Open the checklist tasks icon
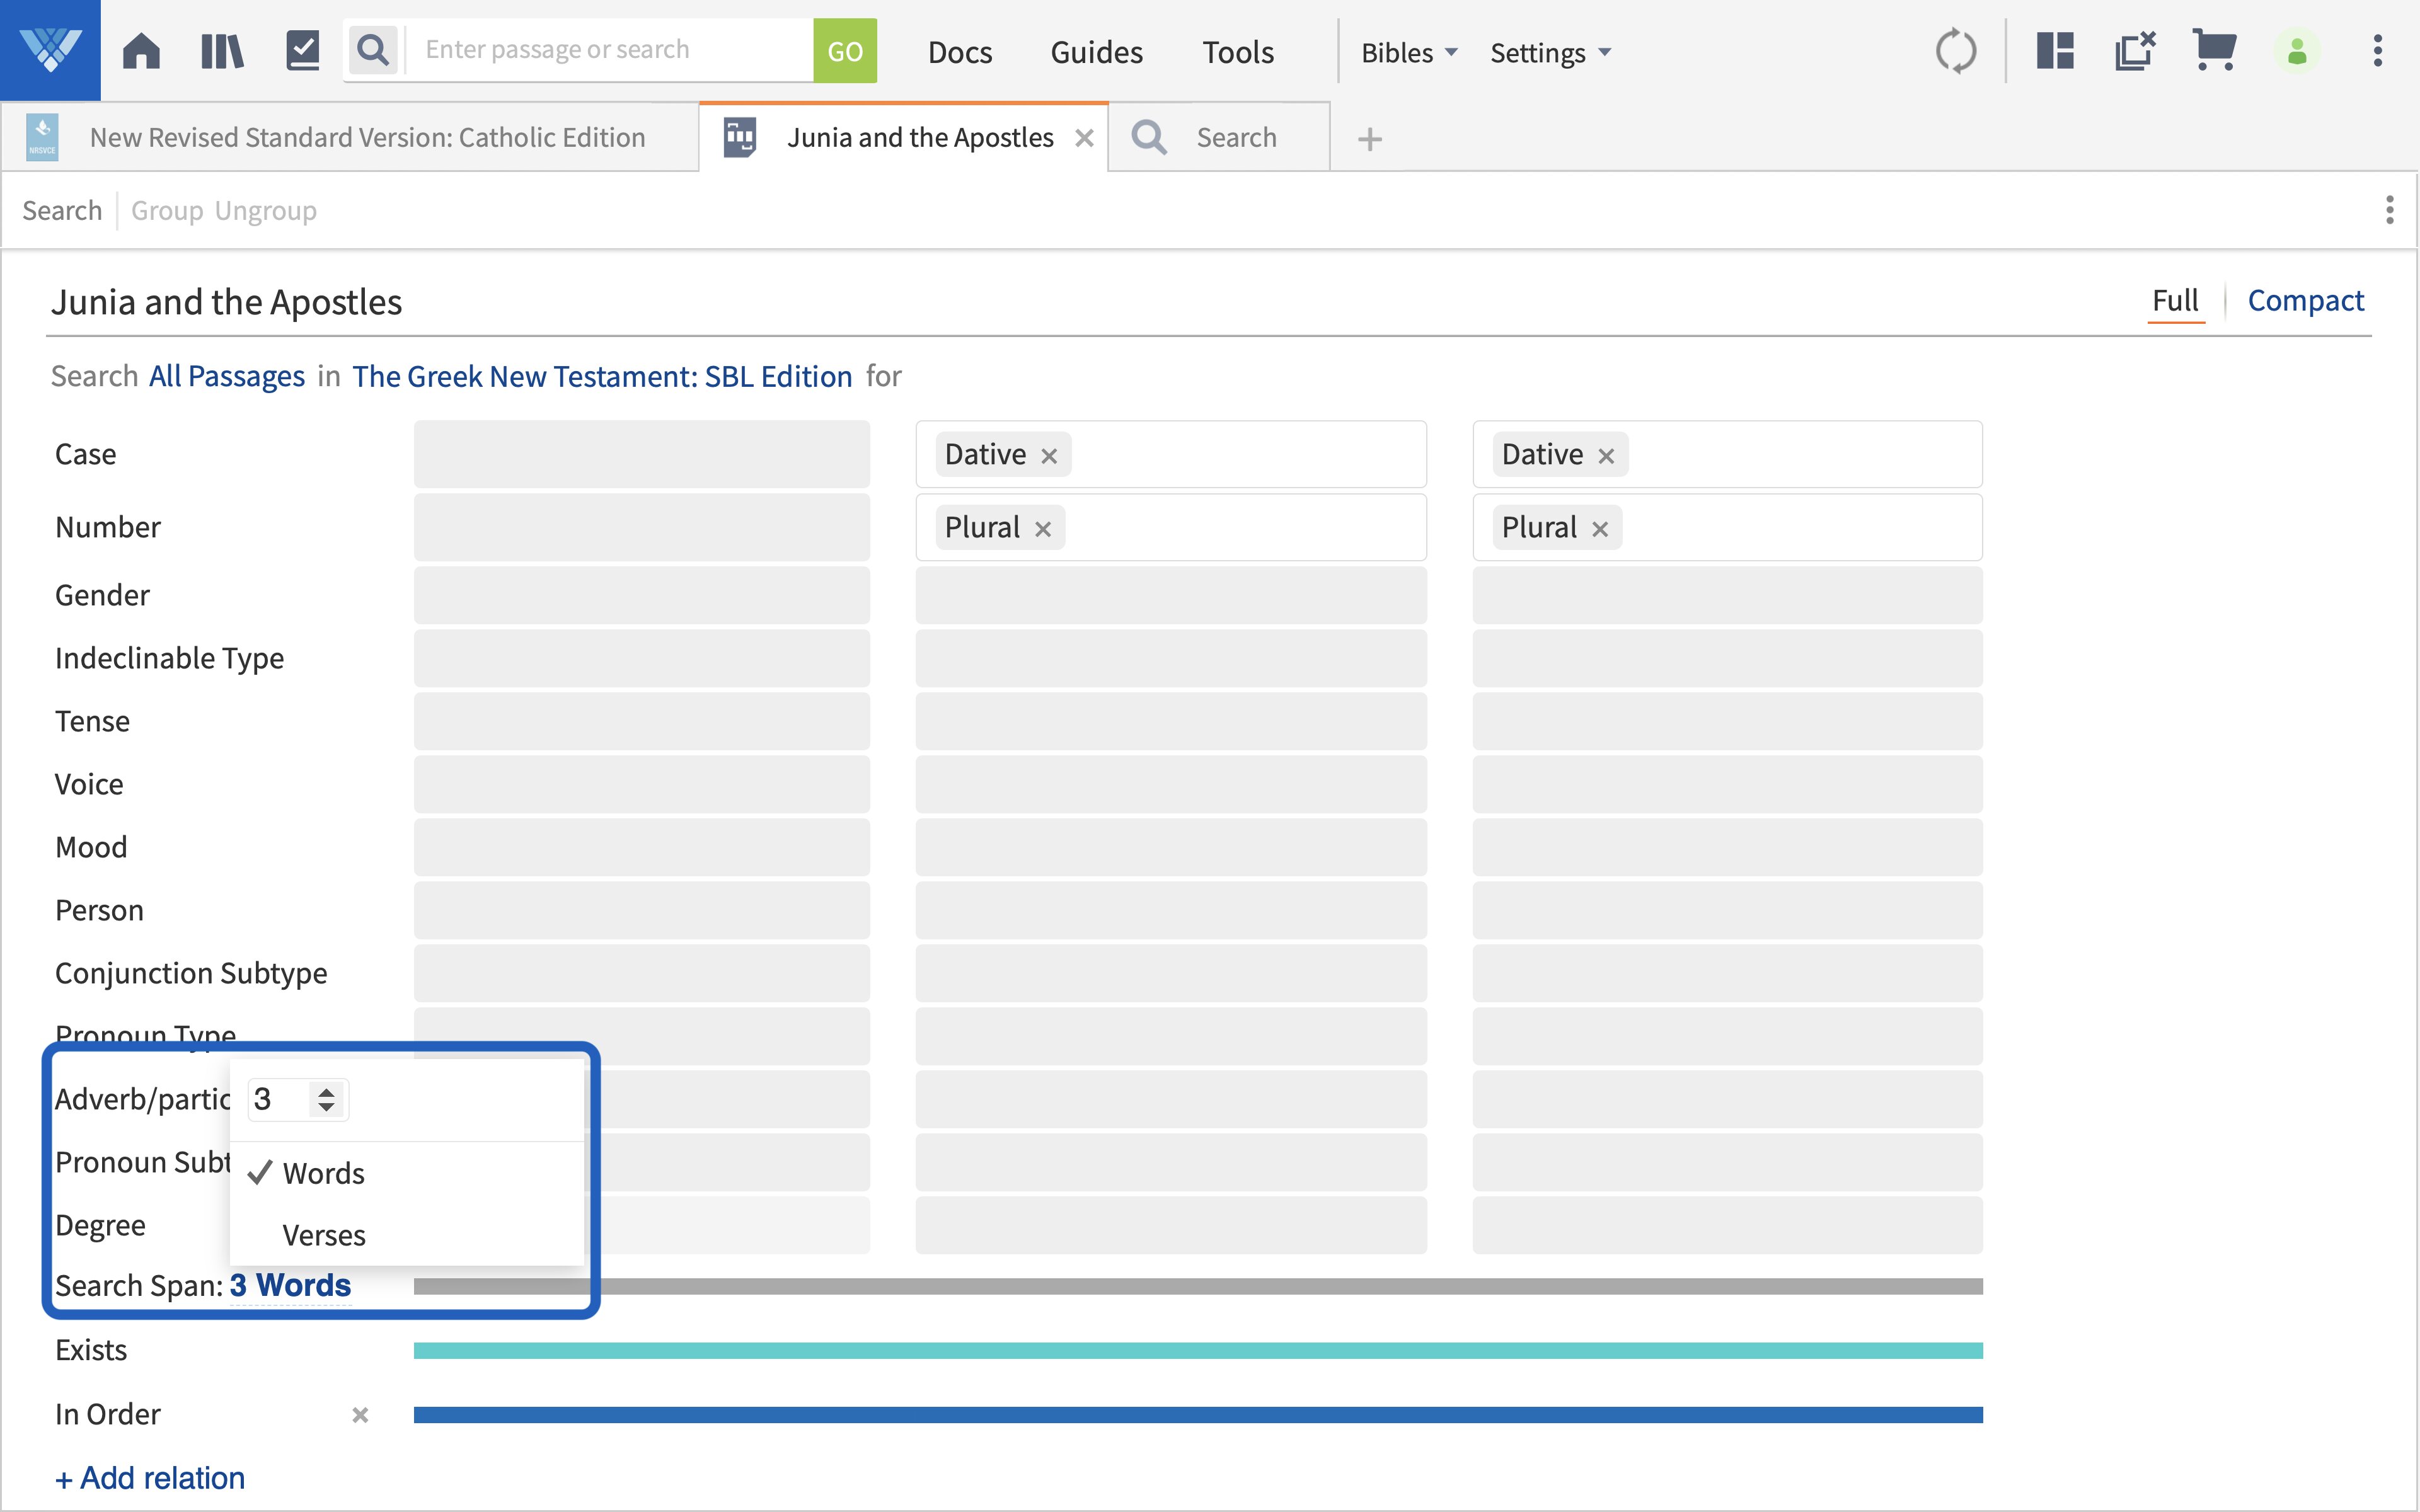Image resolution: width=2420 pixels, height=1512 pixels. pos(302,51)
